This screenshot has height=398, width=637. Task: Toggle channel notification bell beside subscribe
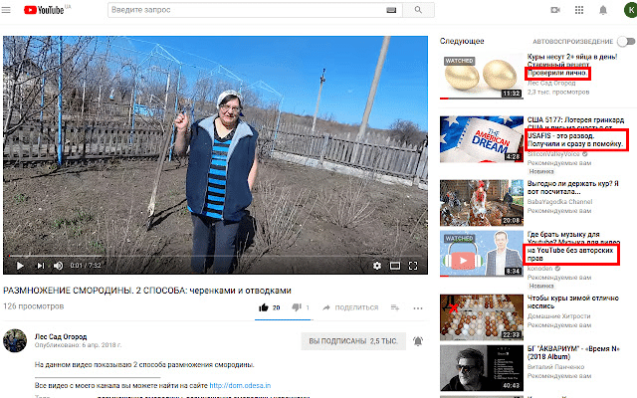pos(418,341)
